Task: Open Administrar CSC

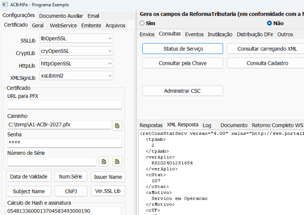Action: [183, 91]
